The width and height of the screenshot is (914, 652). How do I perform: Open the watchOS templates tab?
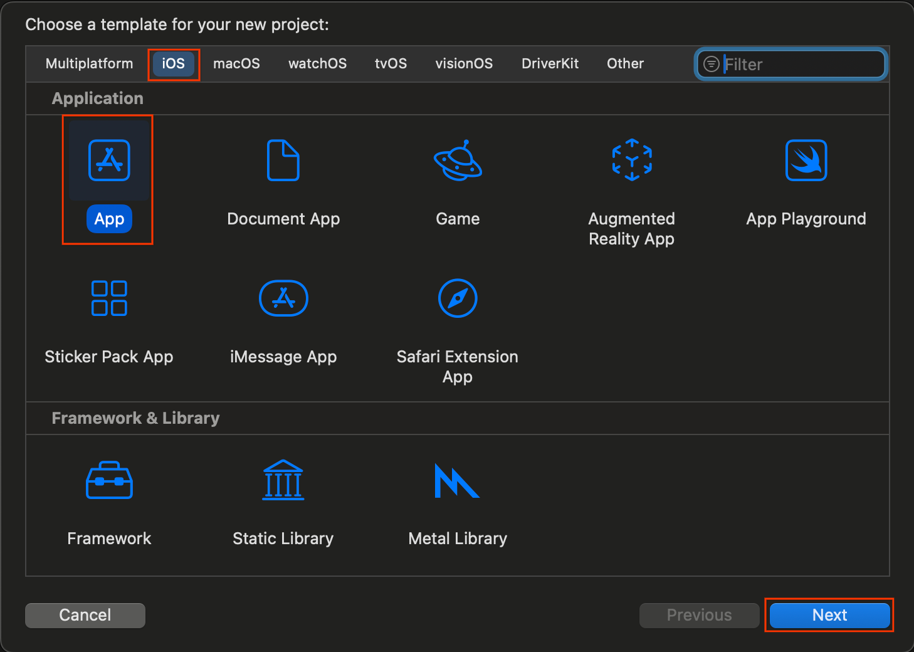pyautogui.click(x=317, y=63)
